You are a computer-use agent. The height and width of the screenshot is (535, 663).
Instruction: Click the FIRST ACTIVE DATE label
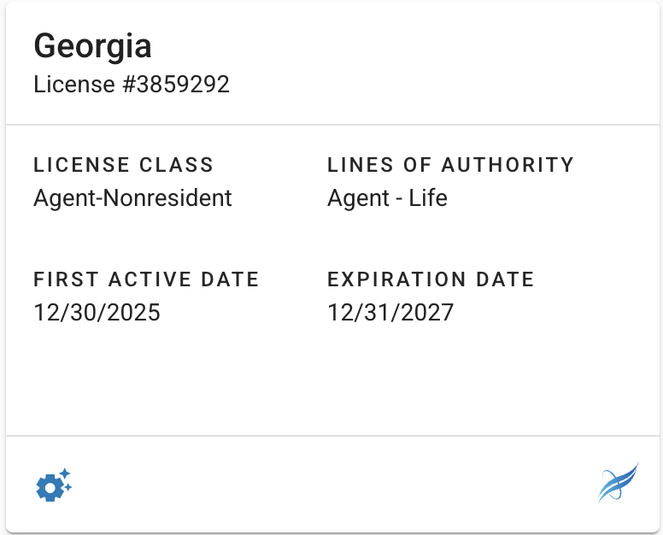click(x=146, y=279)
